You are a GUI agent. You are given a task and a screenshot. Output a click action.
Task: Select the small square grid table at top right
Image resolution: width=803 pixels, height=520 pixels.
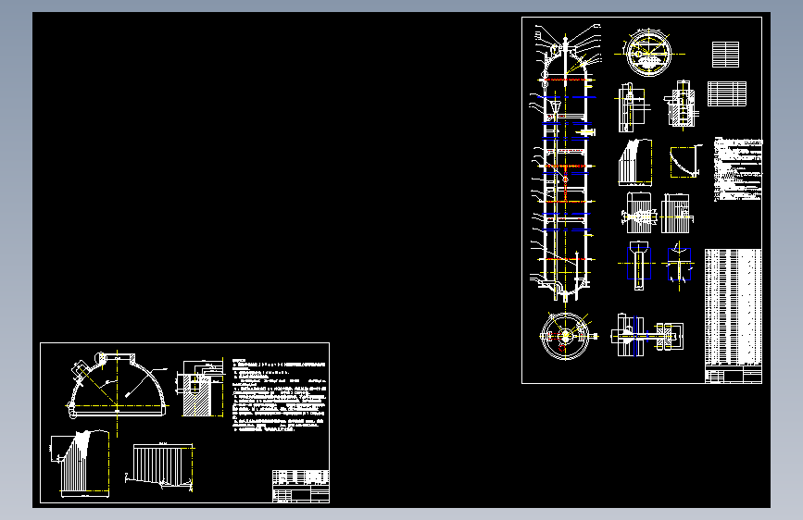[x=726, y=55]
